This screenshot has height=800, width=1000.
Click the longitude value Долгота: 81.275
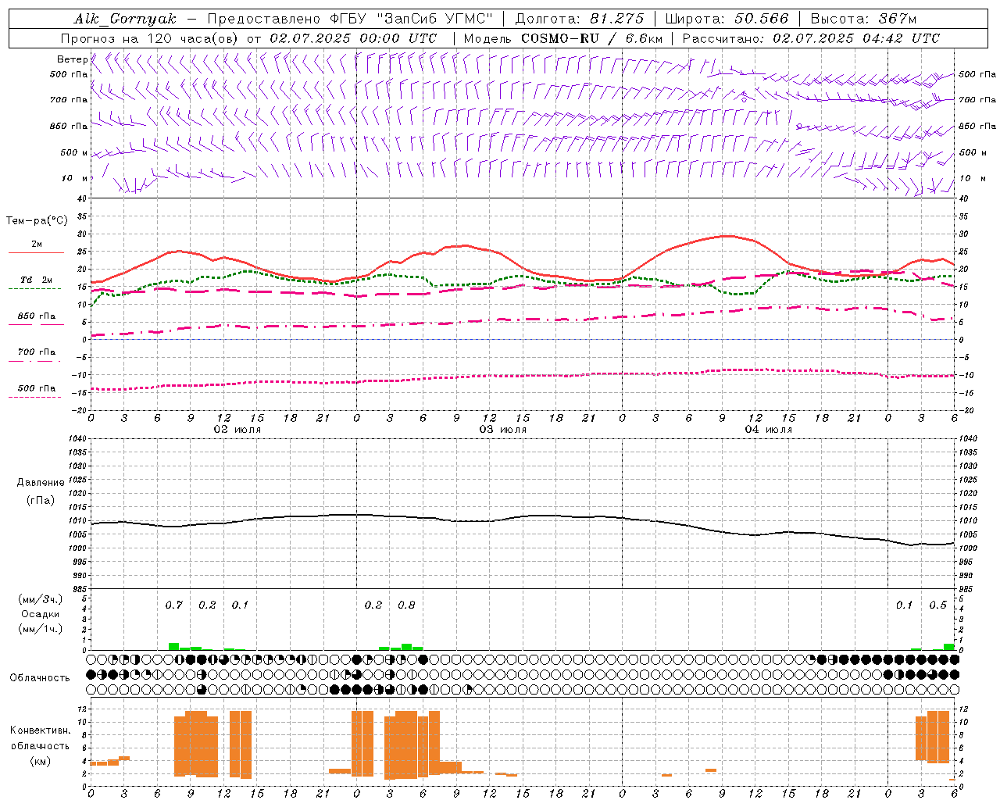tap(580, 19)
